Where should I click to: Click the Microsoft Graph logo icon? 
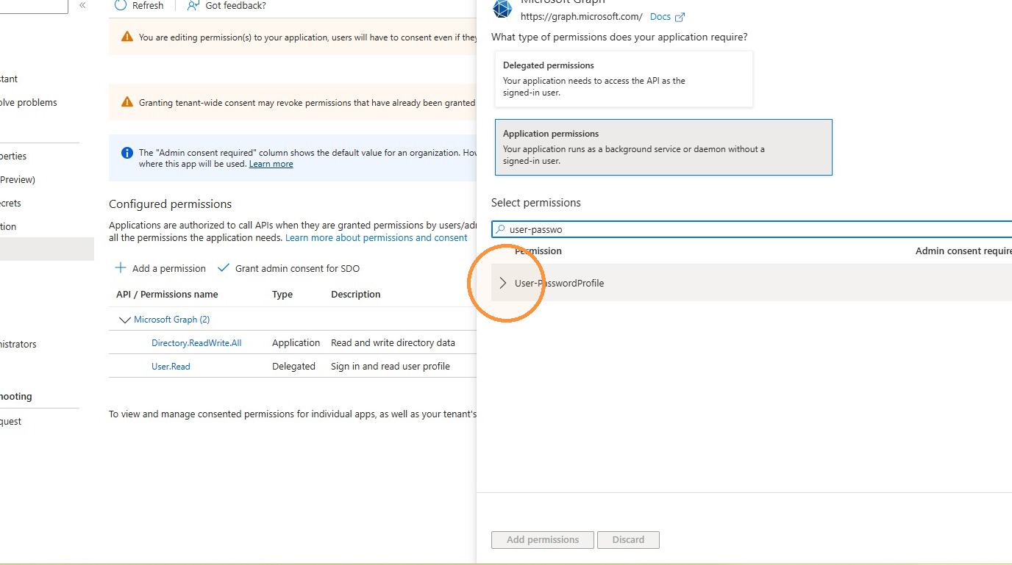[502, 8]
